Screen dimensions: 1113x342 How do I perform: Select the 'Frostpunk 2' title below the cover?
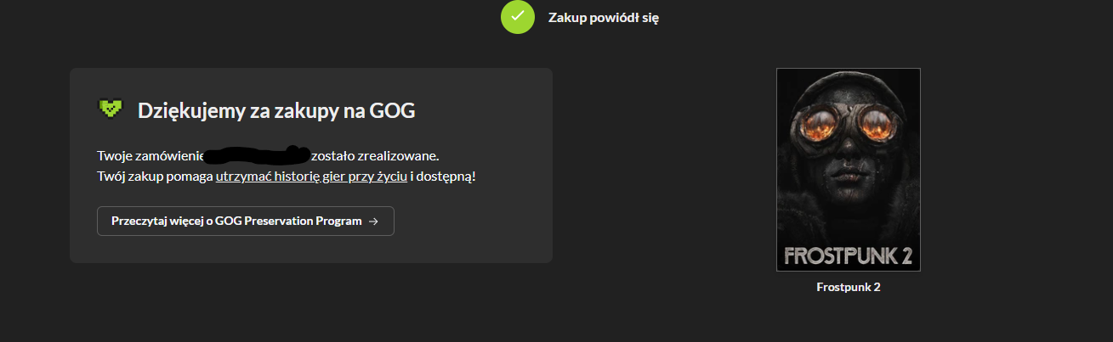click(849, 288)
